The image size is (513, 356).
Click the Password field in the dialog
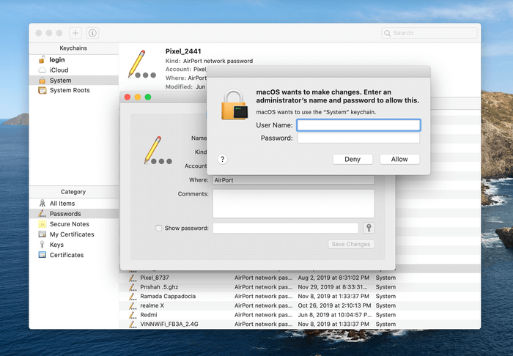click(358, 138)
